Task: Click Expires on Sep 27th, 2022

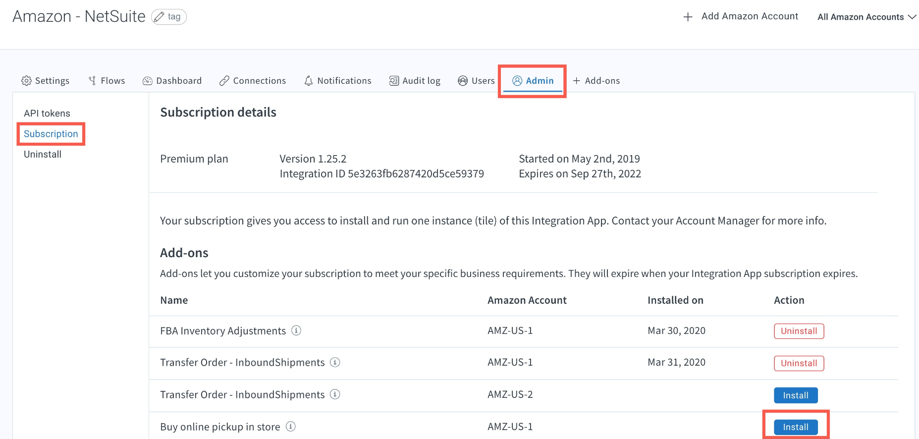Action: click(580, 173)
